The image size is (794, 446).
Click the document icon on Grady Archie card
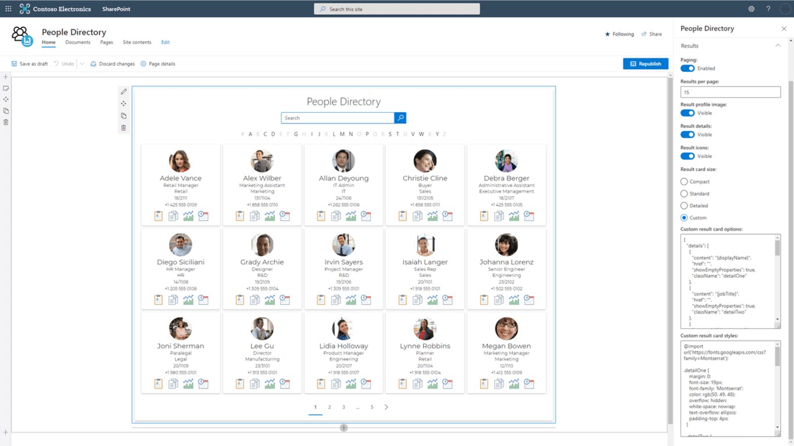tap(255, 300)
